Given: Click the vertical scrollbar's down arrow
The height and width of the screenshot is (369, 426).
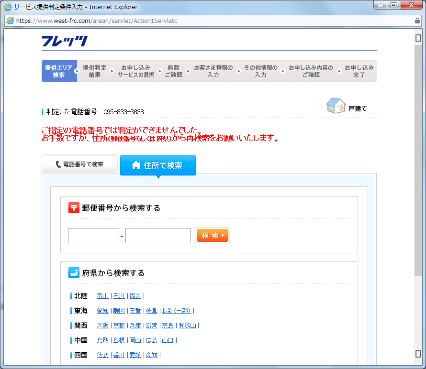Looking at the screenshot, I should 418,354.
